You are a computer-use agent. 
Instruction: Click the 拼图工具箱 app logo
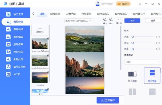5,4
